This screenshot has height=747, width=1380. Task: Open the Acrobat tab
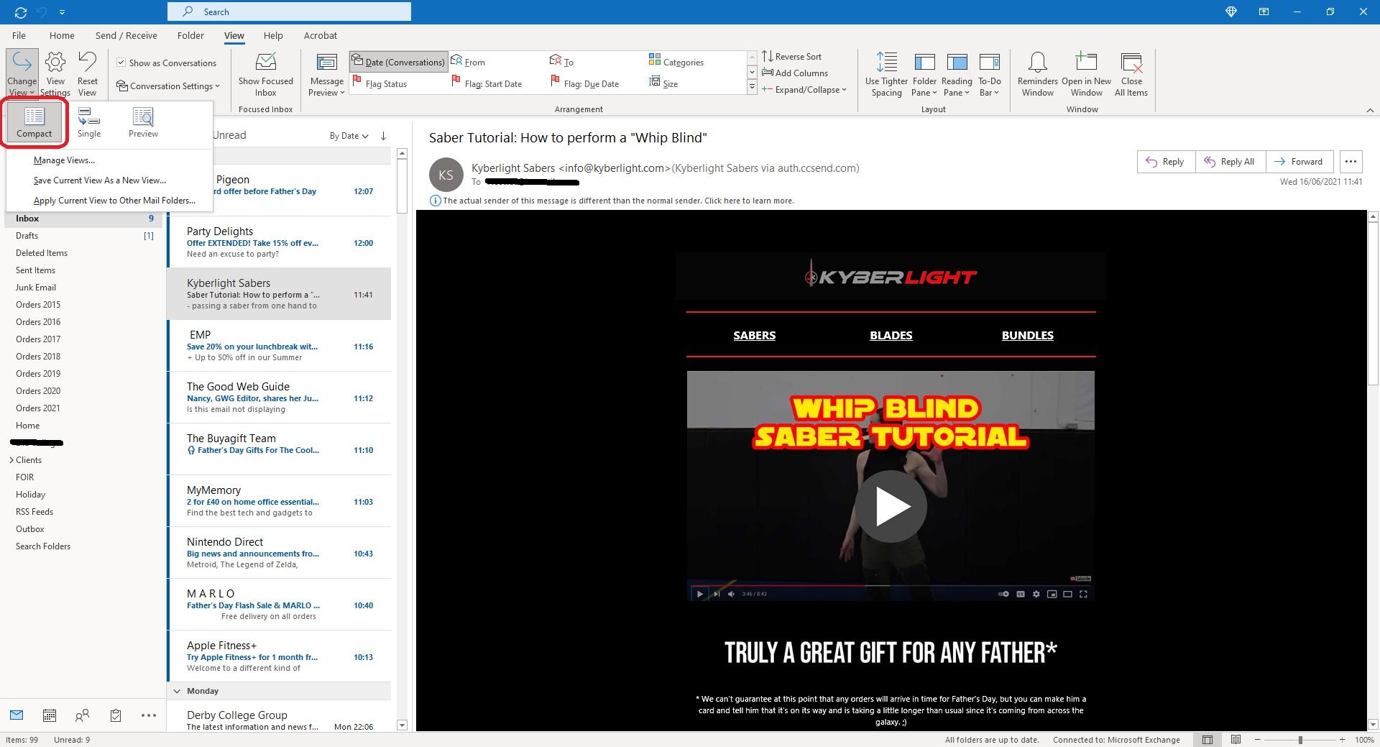click(321, 35)
